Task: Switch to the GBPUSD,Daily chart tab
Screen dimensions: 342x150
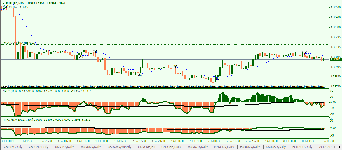Action: coord(38,147)
